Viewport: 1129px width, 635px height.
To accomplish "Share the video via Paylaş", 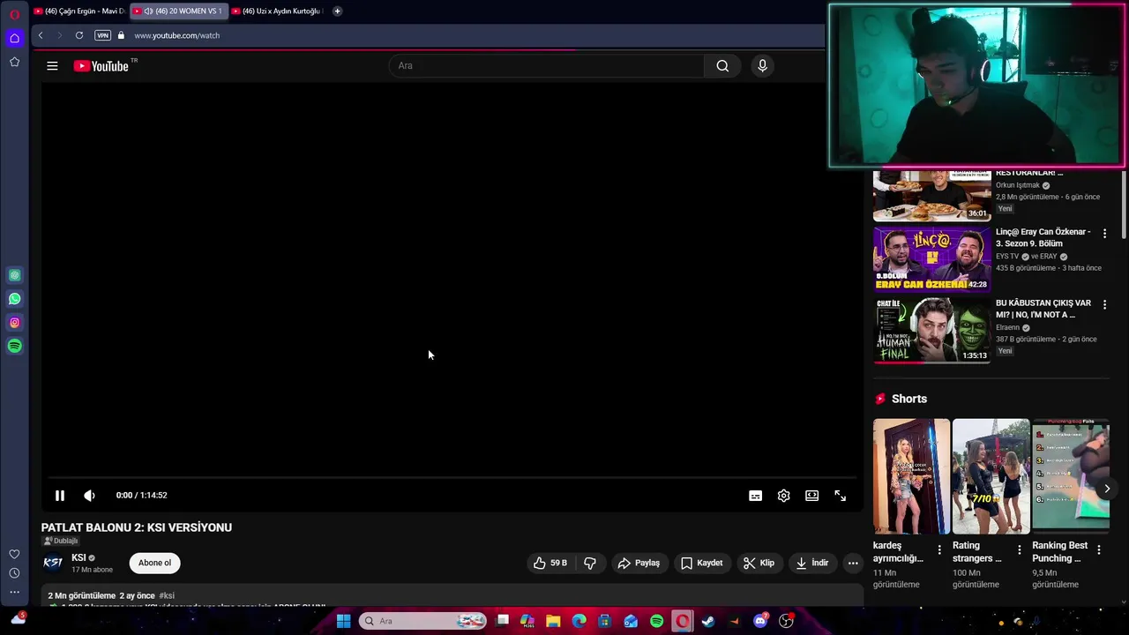I will [639, 563].
